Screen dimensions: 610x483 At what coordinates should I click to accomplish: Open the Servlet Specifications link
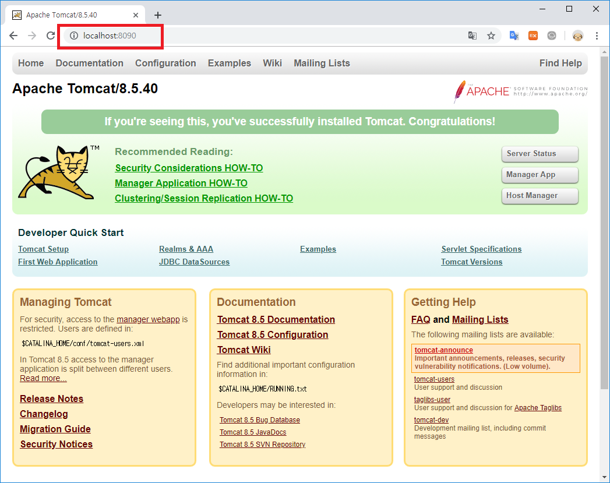pyautogui.click(x=481, y=249)
